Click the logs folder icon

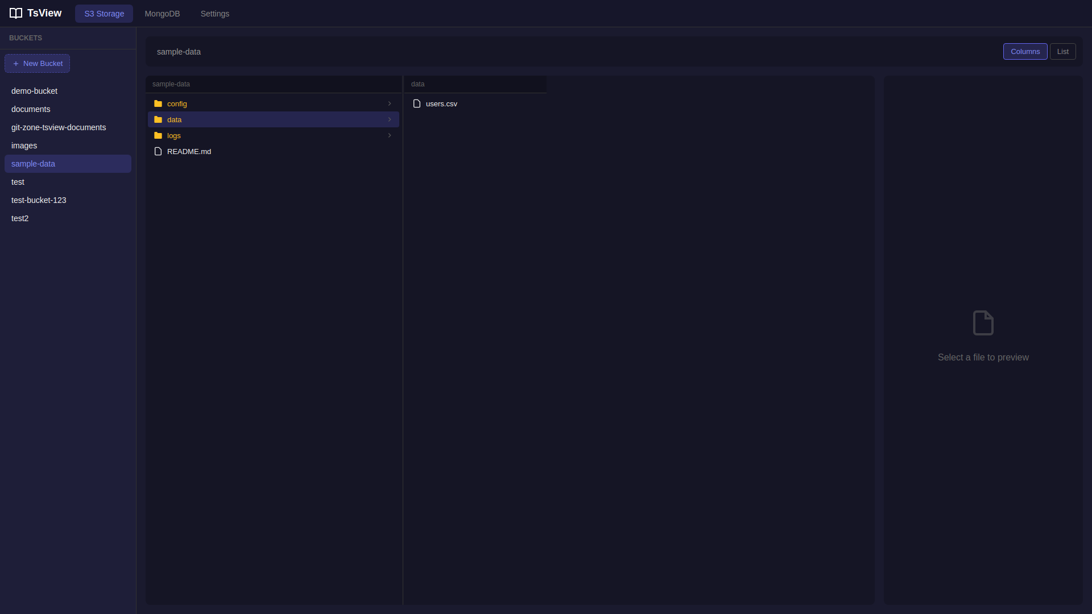click(158, 135)
